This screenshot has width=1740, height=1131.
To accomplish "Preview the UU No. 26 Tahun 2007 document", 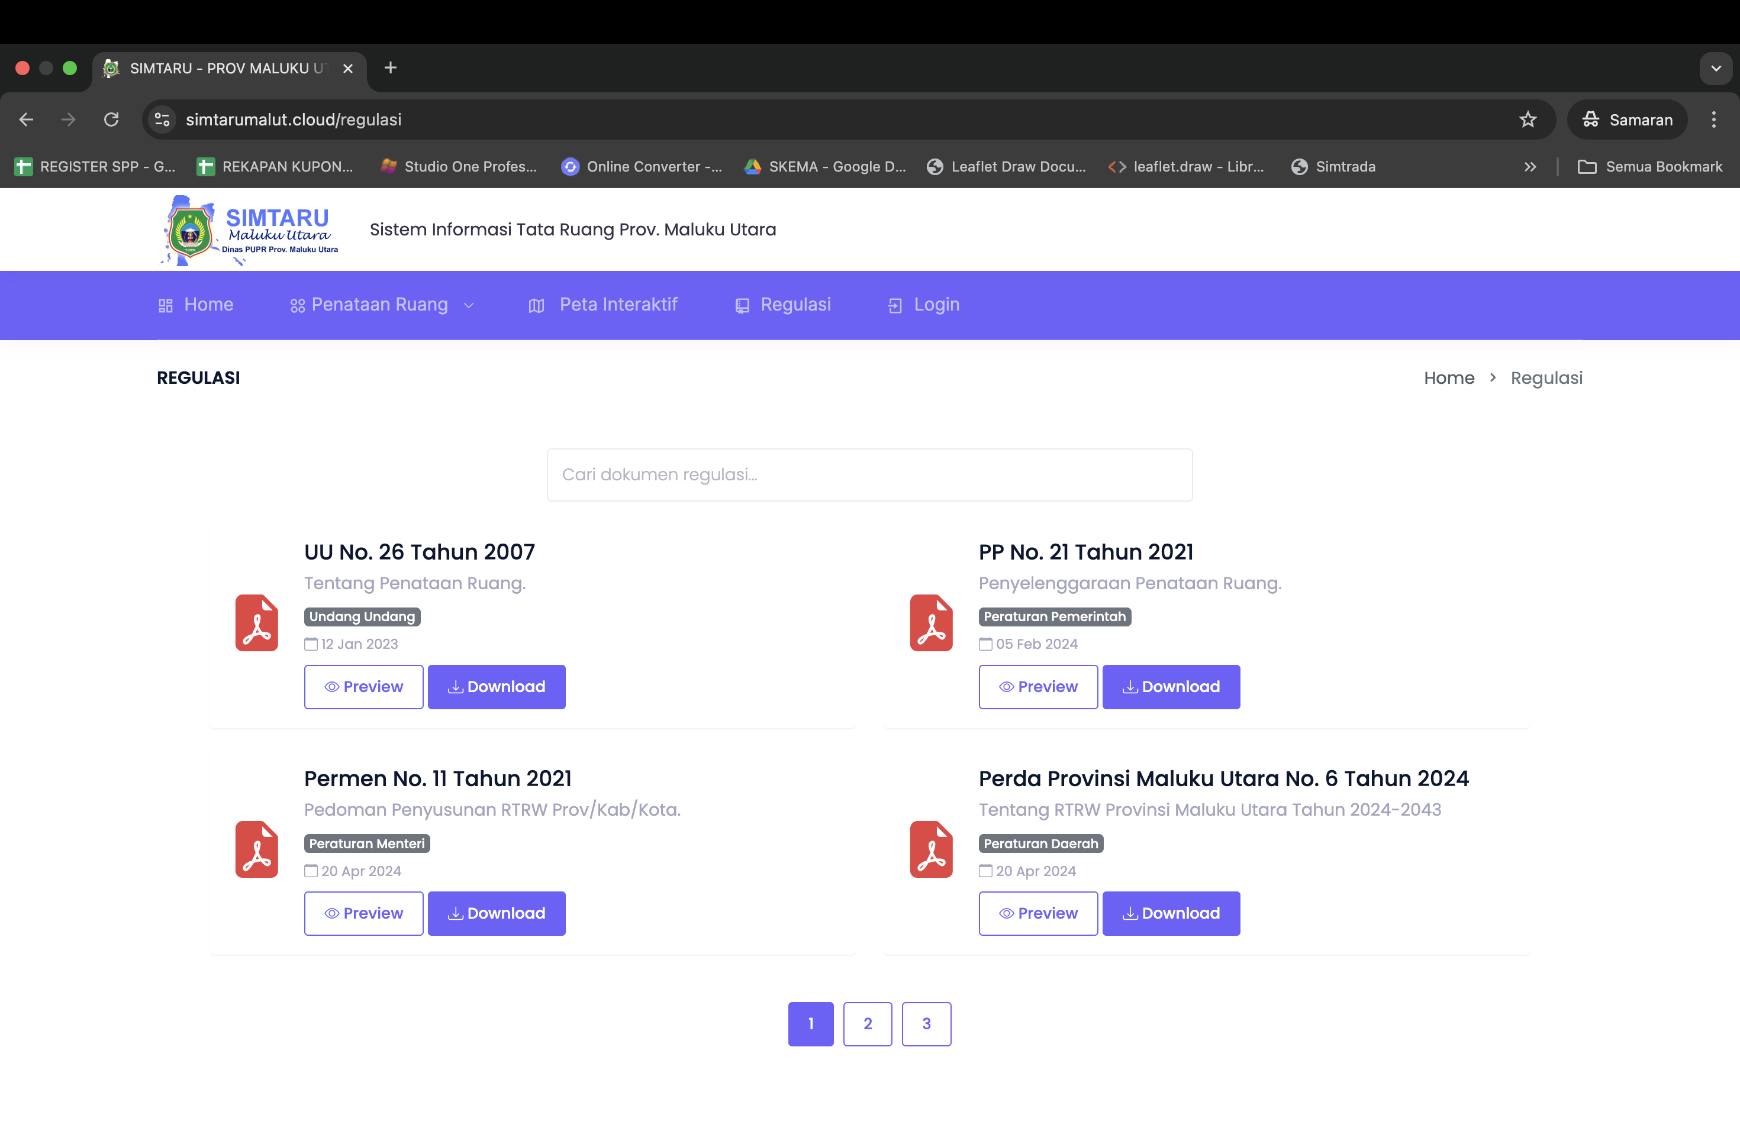I will click(363, 687).
